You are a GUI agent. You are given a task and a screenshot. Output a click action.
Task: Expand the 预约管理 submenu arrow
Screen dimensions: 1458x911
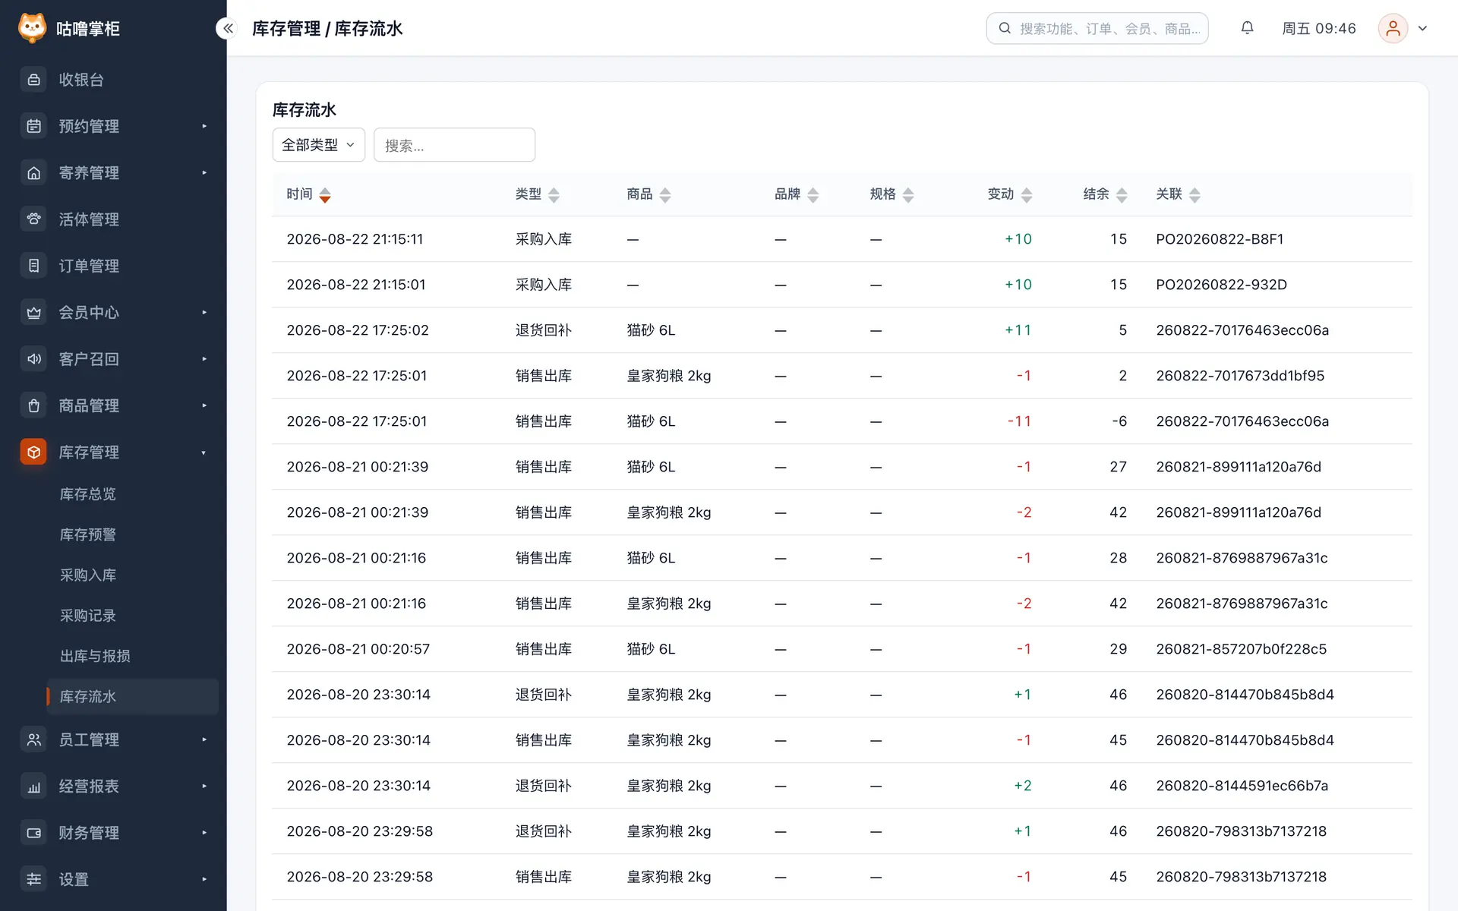click(204, 126)
